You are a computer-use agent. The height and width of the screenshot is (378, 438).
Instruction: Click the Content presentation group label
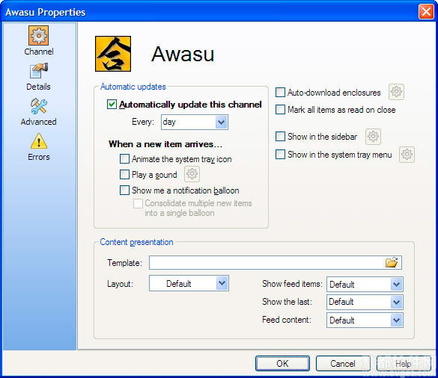[136, 242]
